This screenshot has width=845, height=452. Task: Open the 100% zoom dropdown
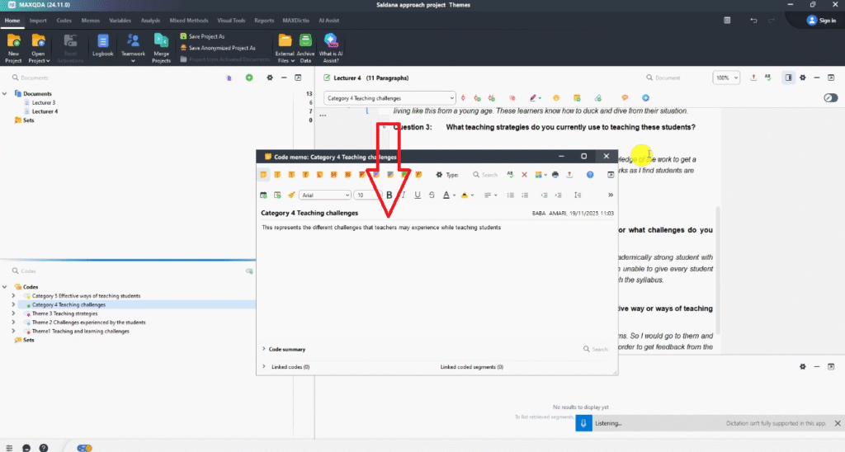click(x=726, y=78)
